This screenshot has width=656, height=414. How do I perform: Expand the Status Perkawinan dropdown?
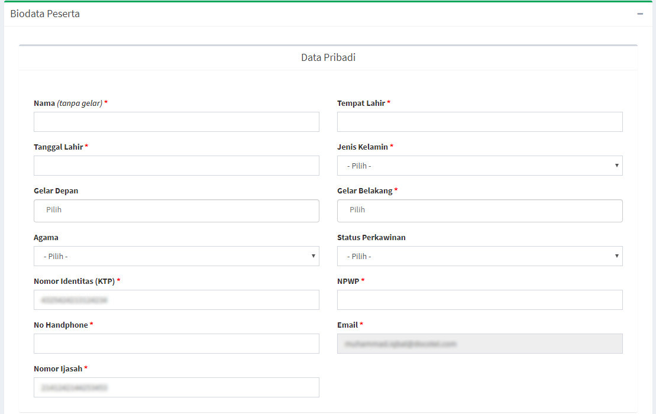pos(479,256)
